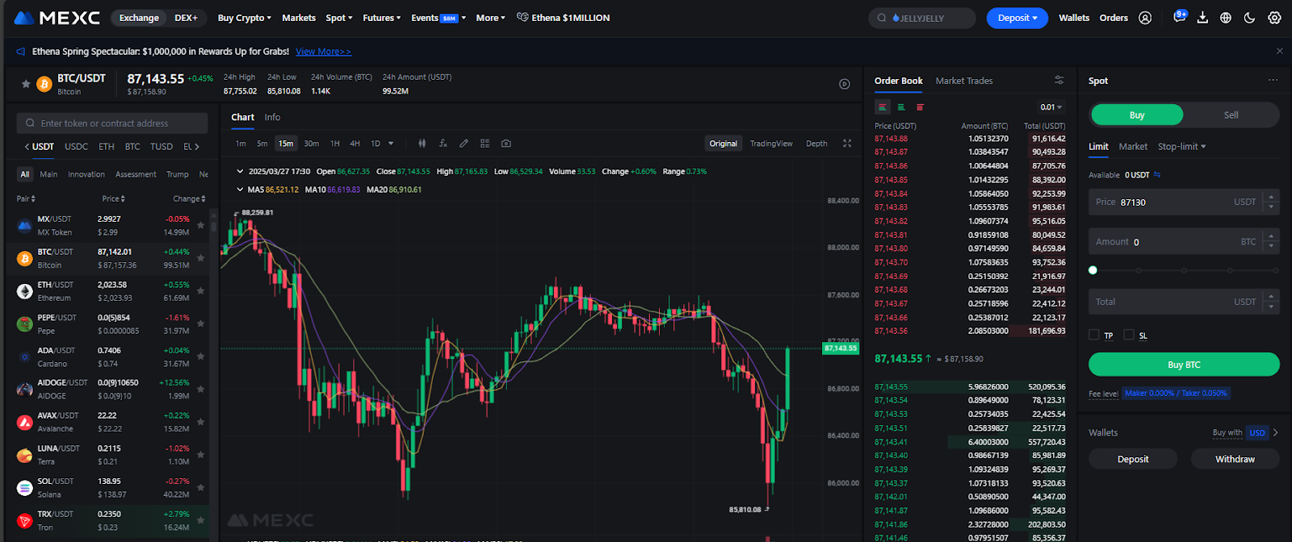Open the Buy Crypto dropdown

click(x=244, y=18)
